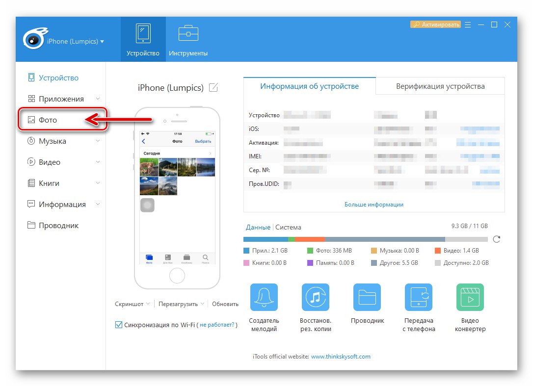Open Восстанов. рез. копии music icon
Image resolution: width=533 pixels, height=386 pixels.
[316, 297]
